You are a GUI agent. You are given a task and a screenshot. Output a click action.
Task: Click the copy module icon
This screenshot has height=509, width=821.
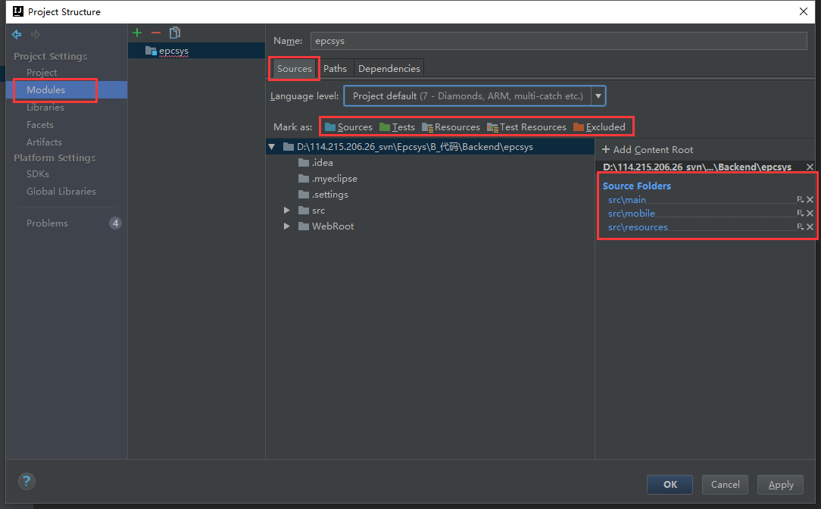pos(175,33)
